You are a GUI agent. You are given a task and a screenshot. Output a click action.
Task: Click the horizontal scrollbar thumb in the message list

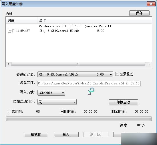tap(78, 64)
